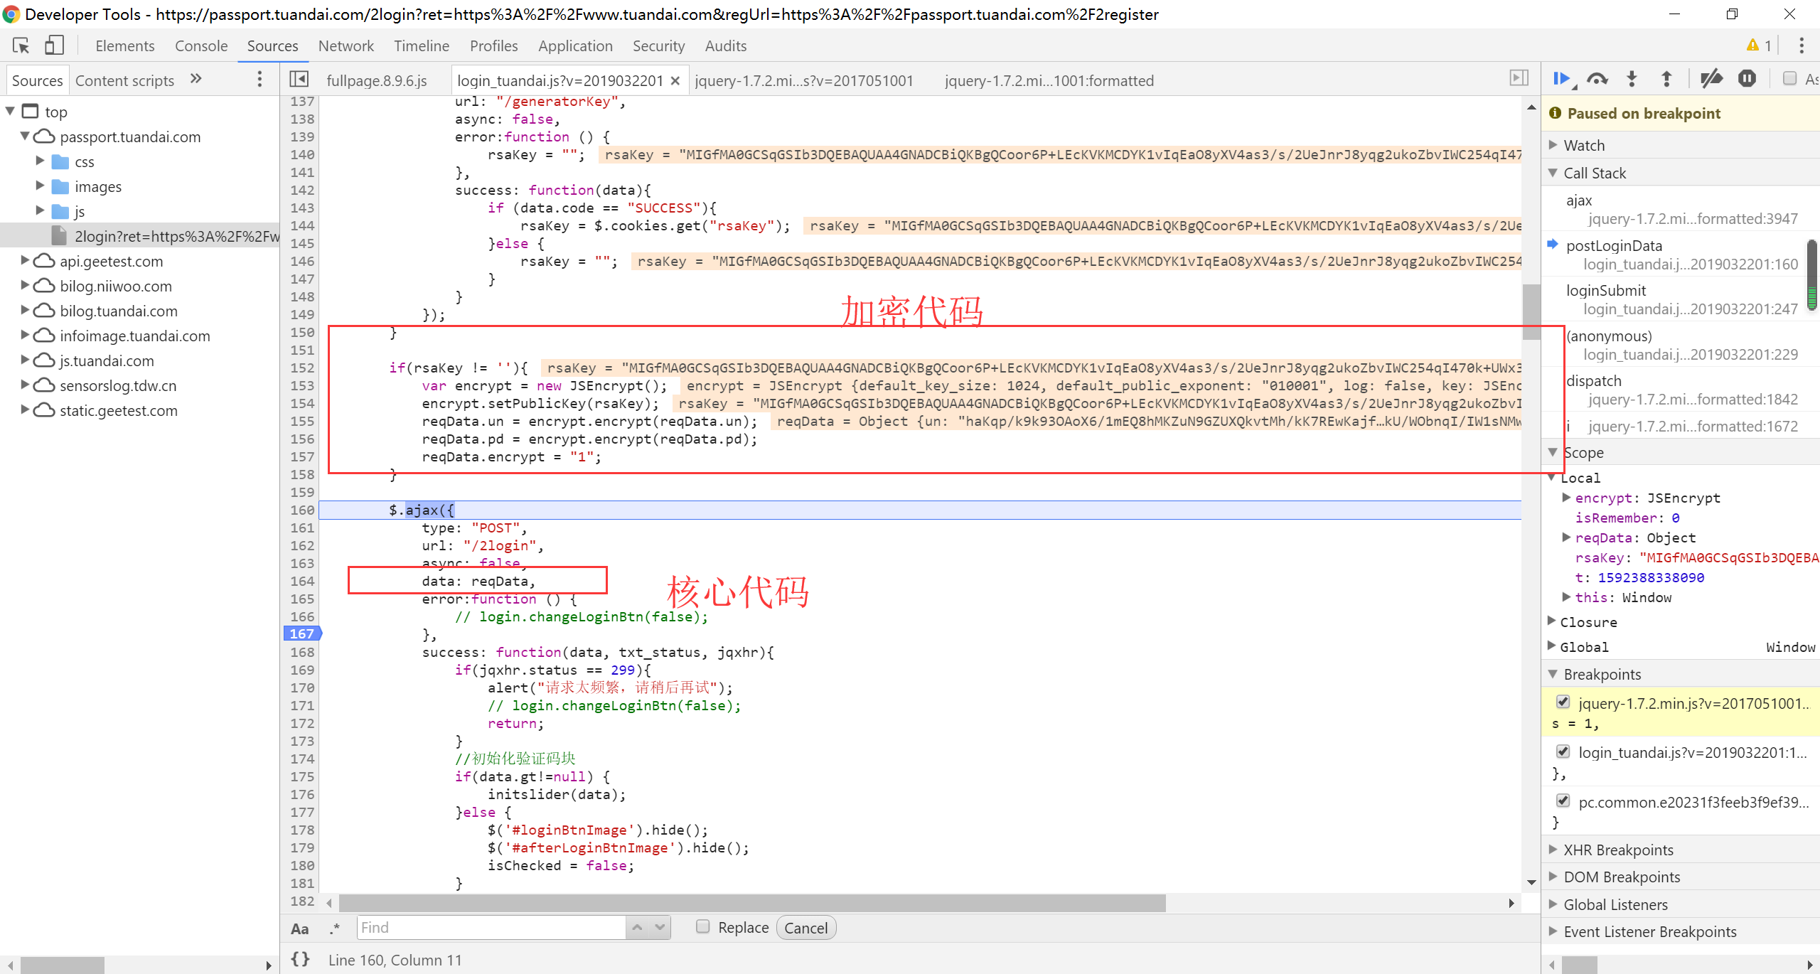Click into the Find input field
This screenshot has width=1820, height=974.
(491, 927)
